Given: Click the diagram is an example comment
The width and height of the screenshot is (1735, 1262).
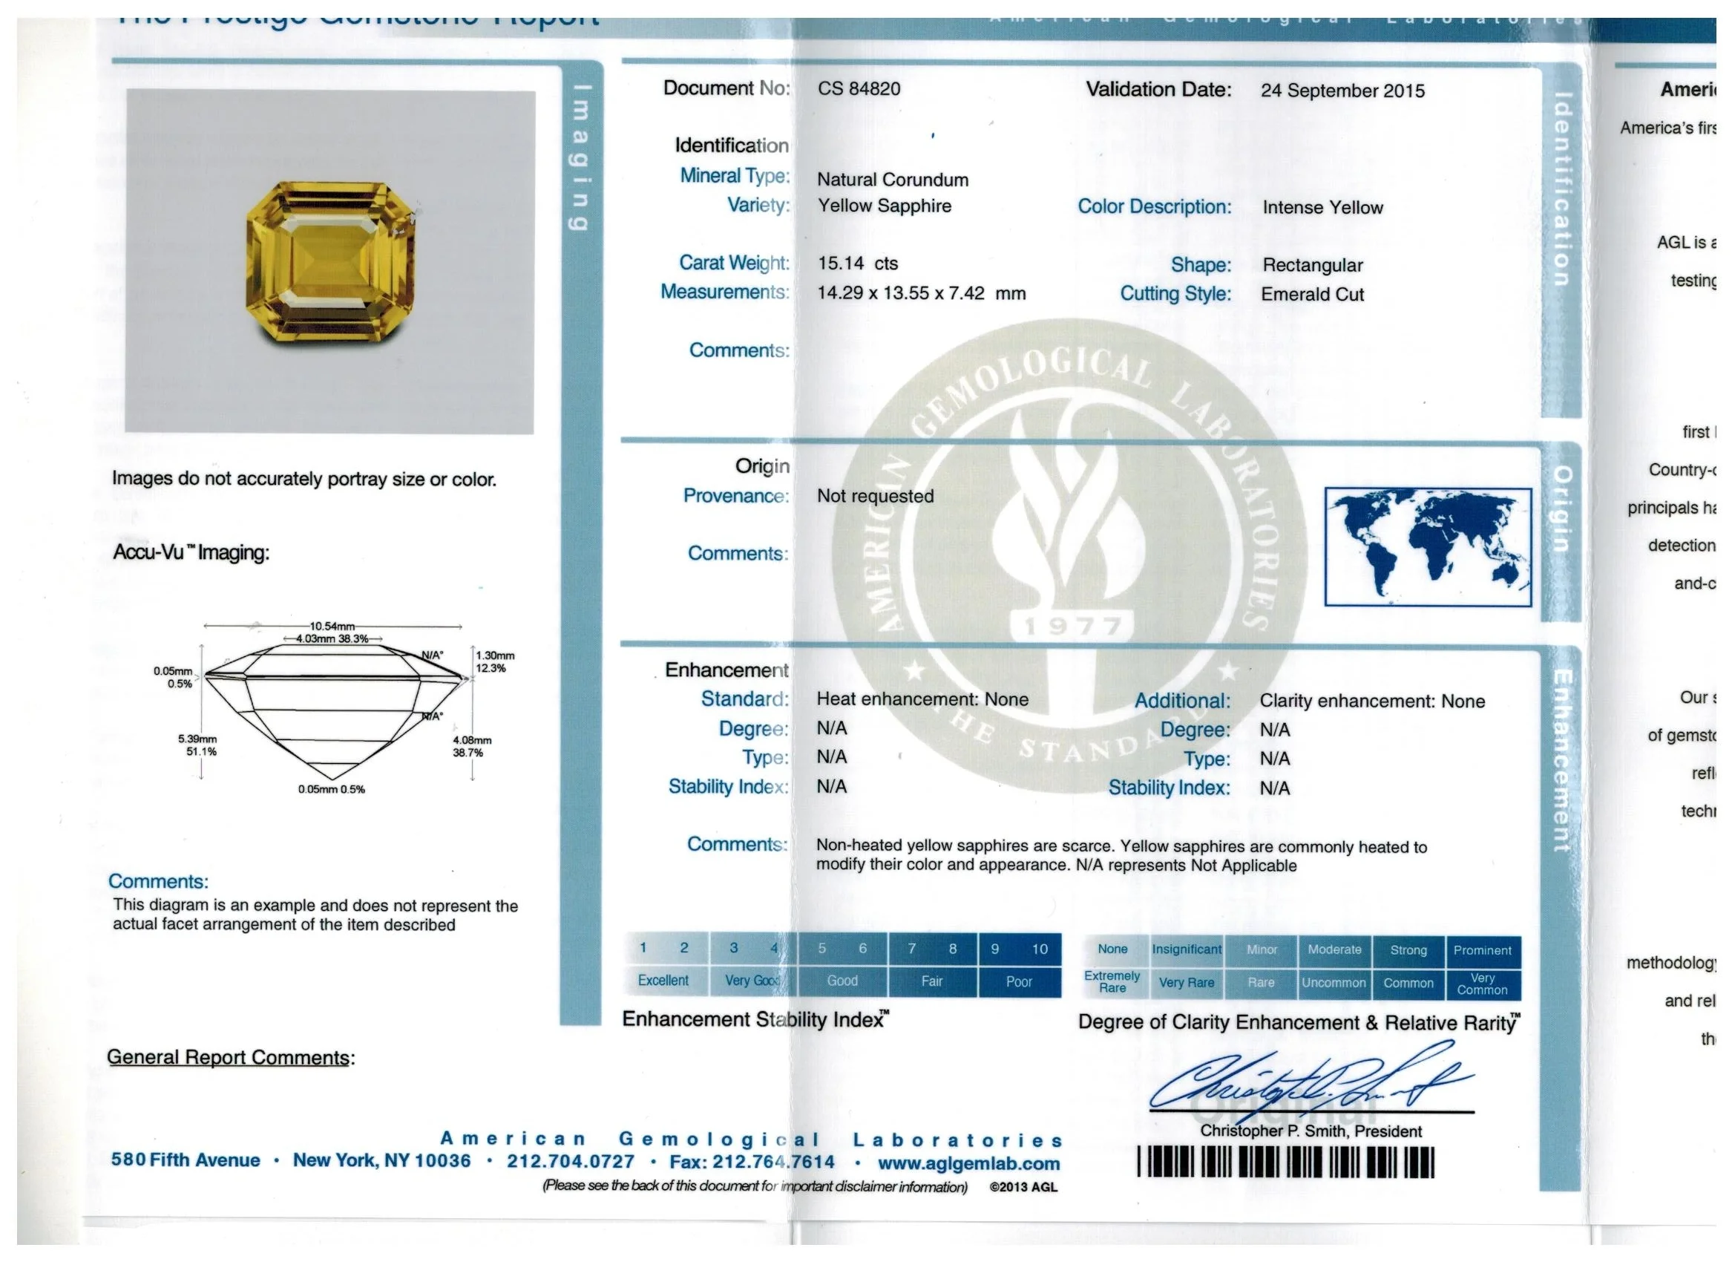Looking at the screenshot, I should tap(315, 916).
